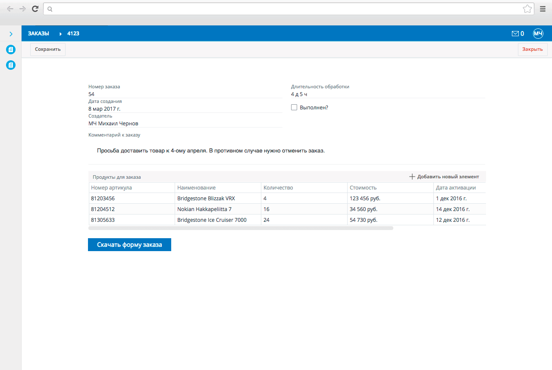Sort by Дата активации column header
The height and width of the screenshot is (370, 552).
(460, 188)
